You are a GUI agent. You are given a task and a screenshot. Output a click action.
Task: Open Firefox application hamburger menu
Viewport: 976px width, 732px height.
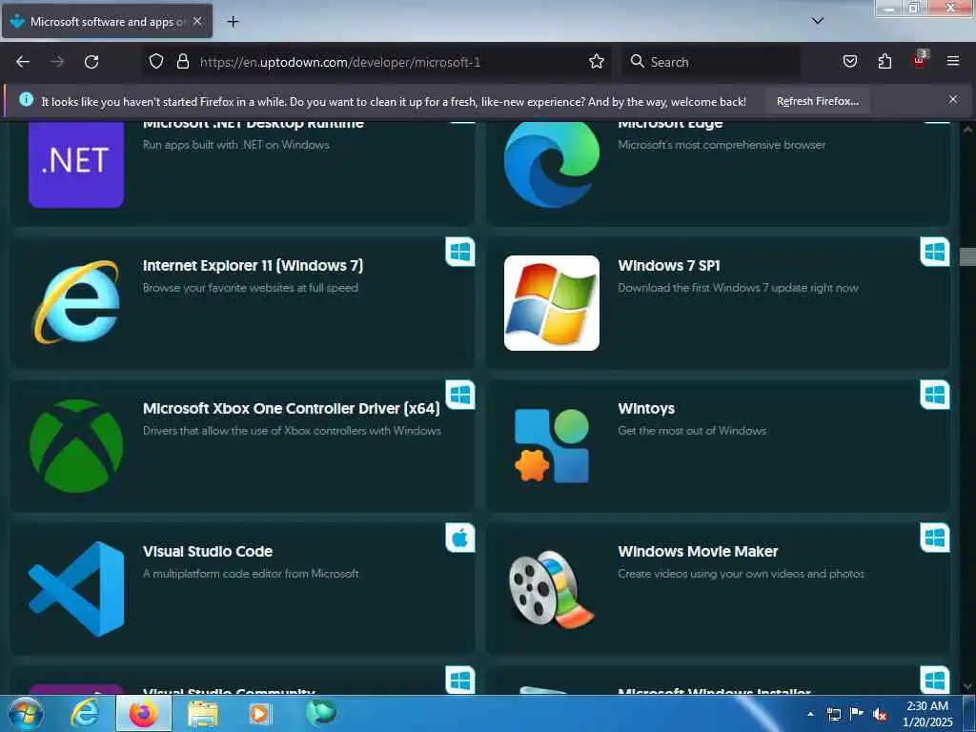pyautogui.click(x=952, y=61)
